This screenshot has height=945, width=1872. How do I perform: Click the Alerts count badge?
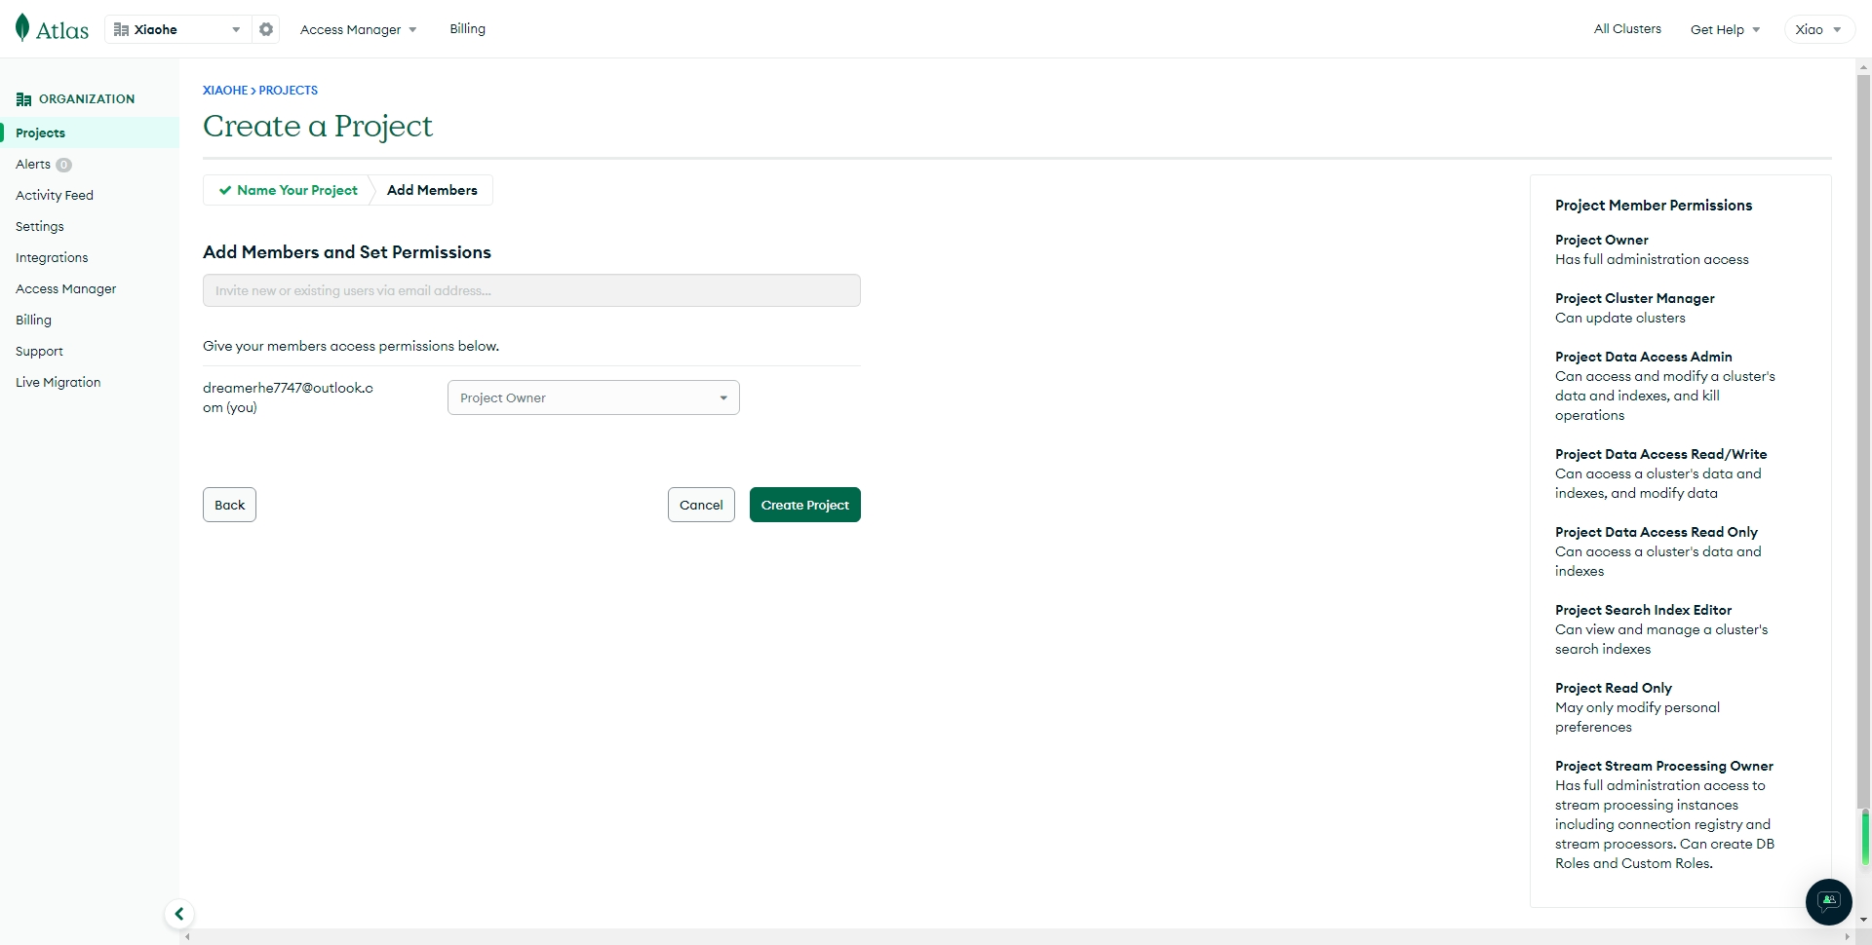pos(64,165)
